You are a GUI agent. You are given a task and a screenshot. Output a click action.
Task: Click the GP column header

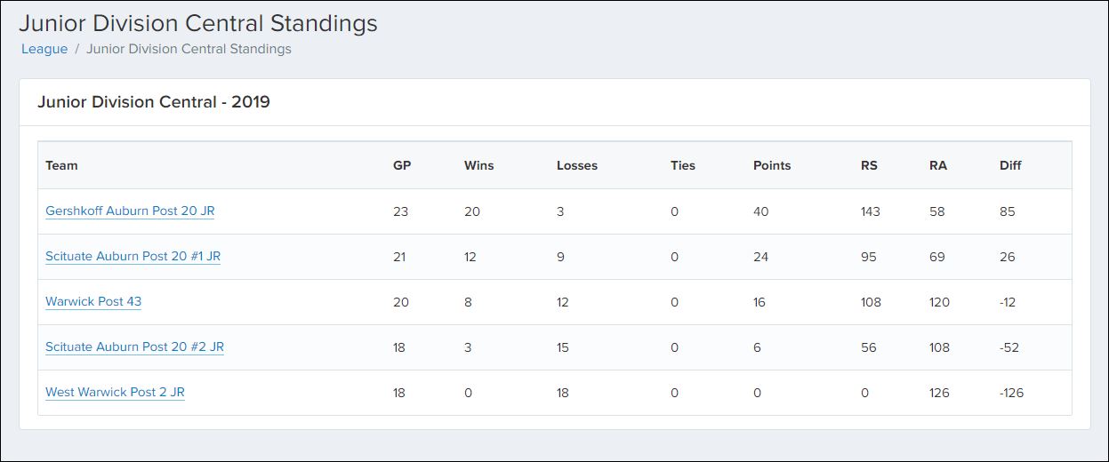(402, 165)
